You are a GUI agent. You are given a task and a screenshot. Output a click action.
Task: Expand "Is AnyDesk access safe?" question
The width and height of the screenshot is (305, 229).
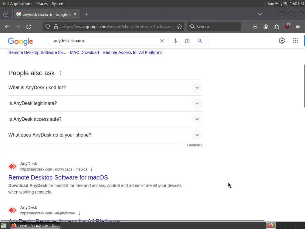pyautogui.click(x=105, y=119)
